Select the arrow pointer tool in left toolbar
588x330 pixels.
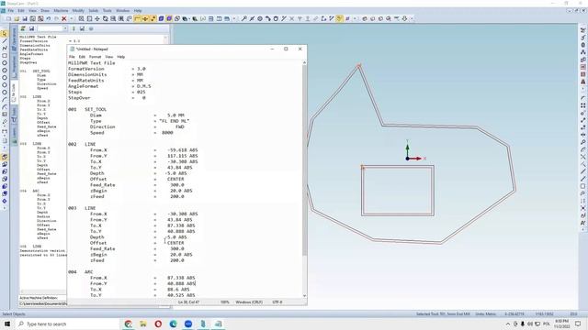tap(5, 34)
